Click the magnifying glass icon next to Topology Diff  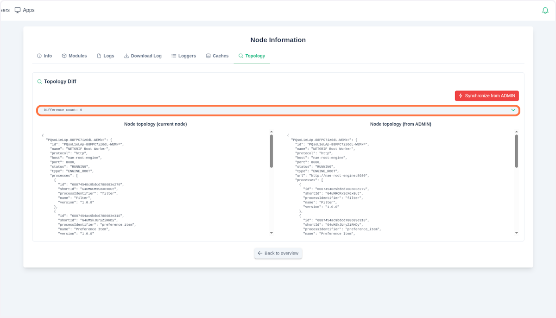[x=40, y=81]
